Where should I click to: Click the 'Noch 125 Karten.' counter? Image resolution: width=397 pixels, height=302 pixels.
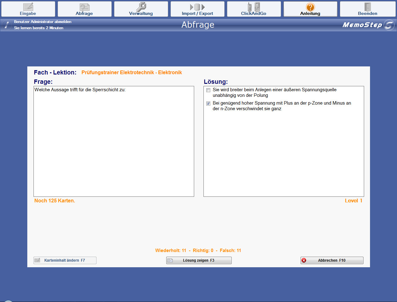(55, 201)
